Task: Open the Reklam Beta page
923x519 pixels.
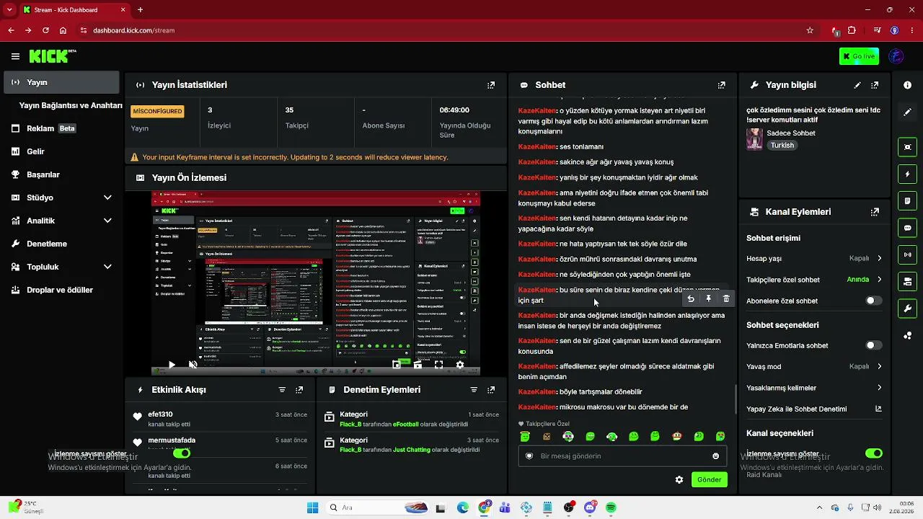Action: tap(61, 128)
